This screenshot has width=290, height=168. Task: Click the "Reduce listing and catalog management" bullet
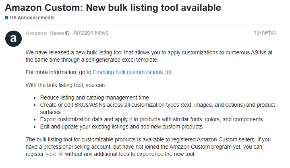[x=95, y=97]
